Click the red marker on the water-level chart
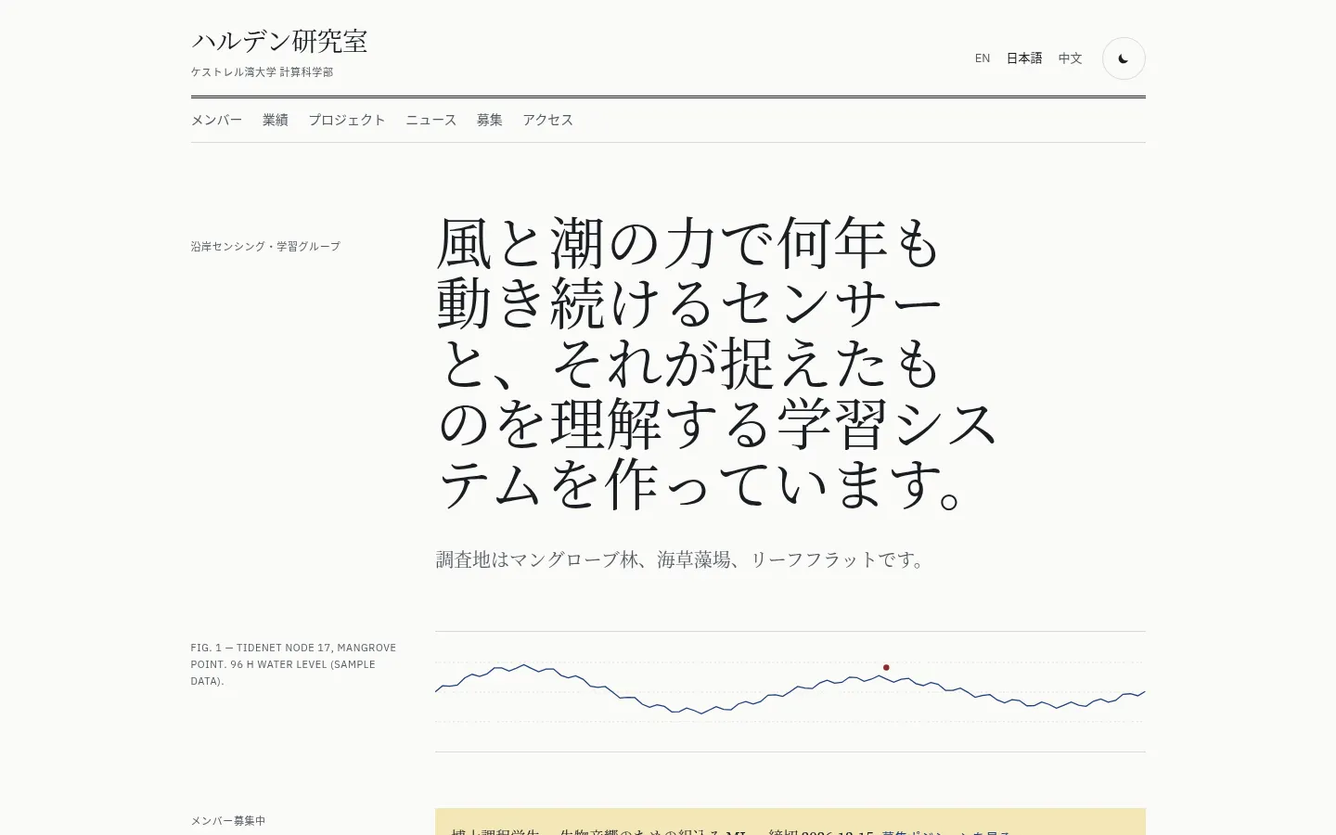Screen dimensions: 1336x835 (x=886, y=667)
